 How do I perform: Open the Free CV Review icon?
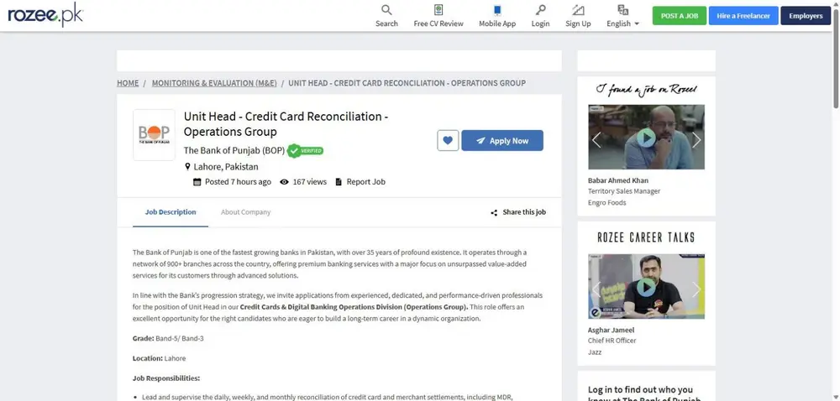pyautogui.click(x=438, y=10)
